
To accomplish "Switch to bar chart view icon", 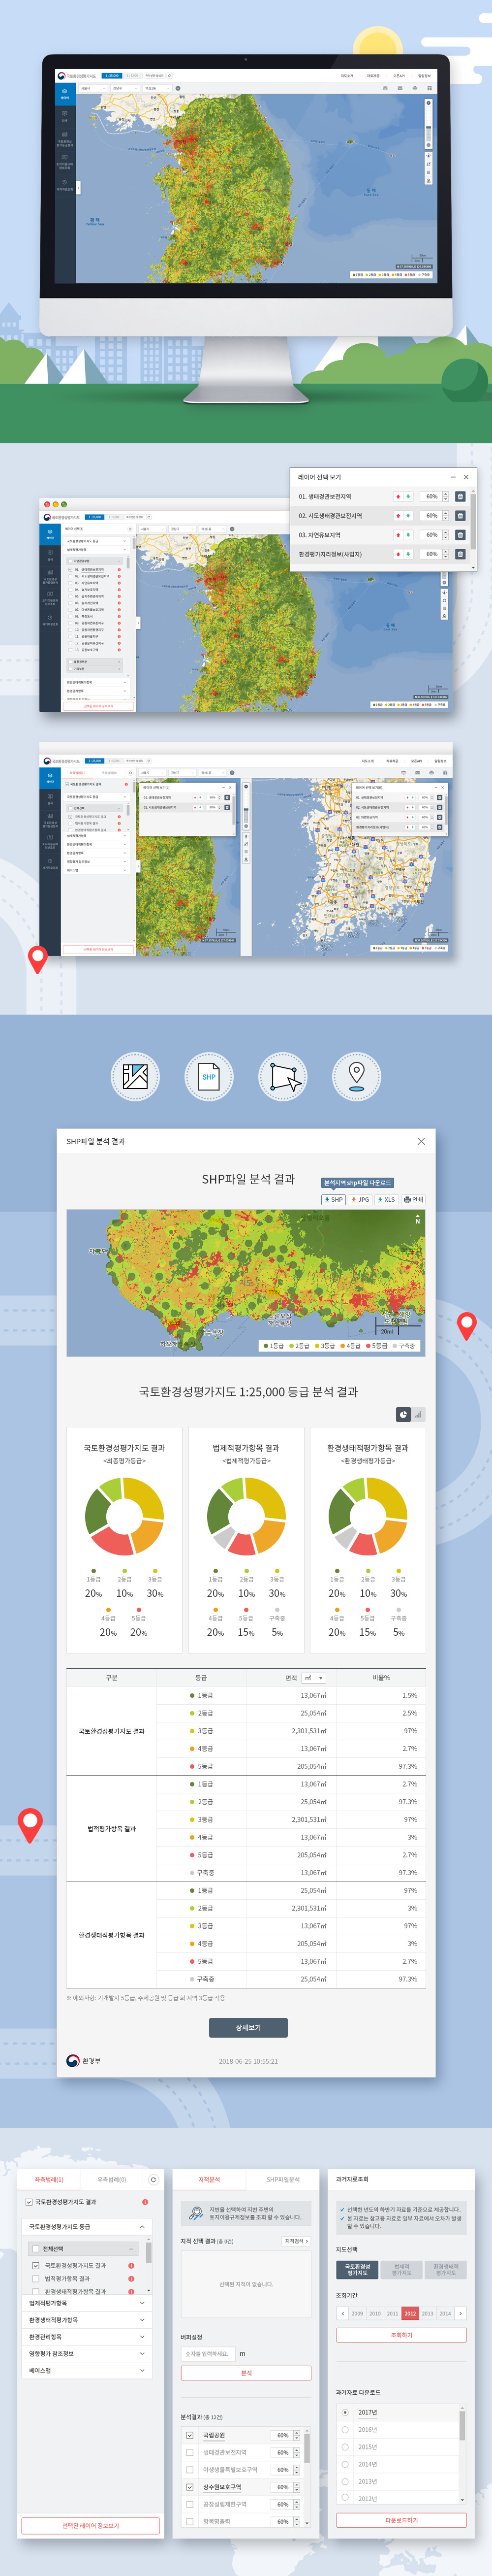I will [x=418, y=1414].
